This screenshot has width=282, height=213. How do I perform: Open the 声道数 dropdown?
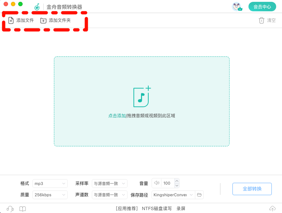tap(110, 195)
